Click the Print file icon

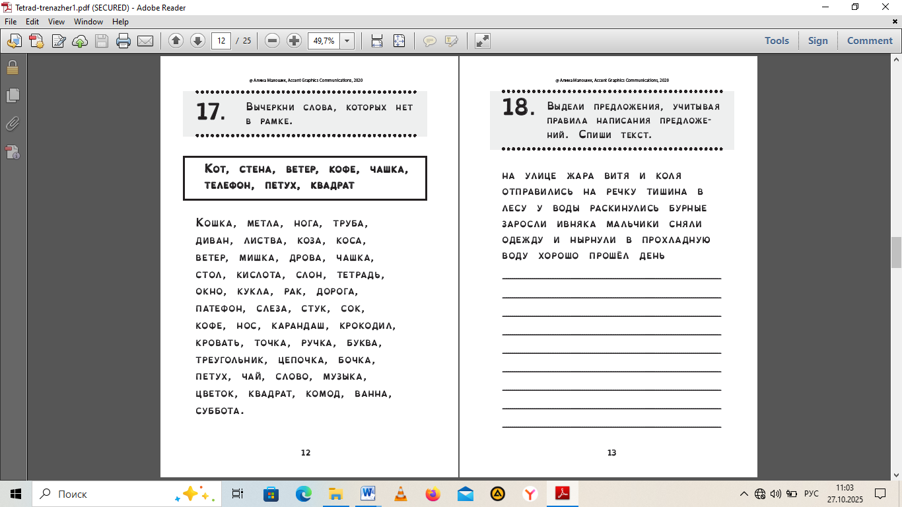[x=123, y=41]
